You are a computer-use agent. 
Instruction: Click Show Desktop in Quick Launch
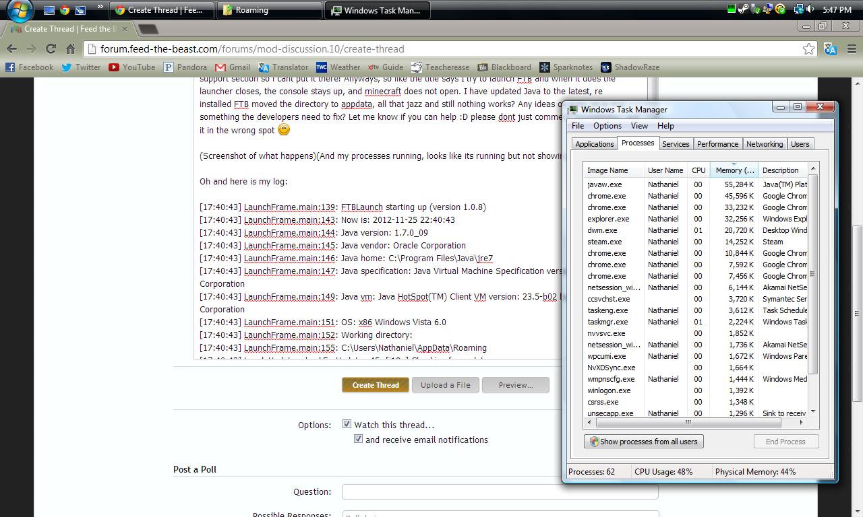49,10
